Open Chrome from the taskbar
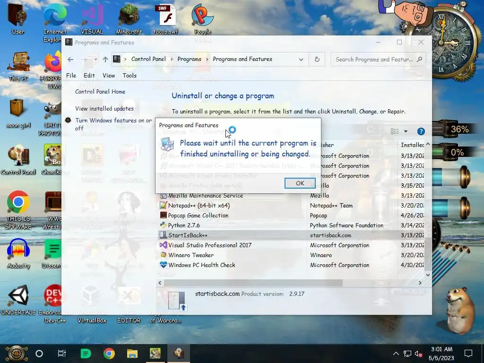The height and width of the screenshot is (363, 484). tap(109, 354)
